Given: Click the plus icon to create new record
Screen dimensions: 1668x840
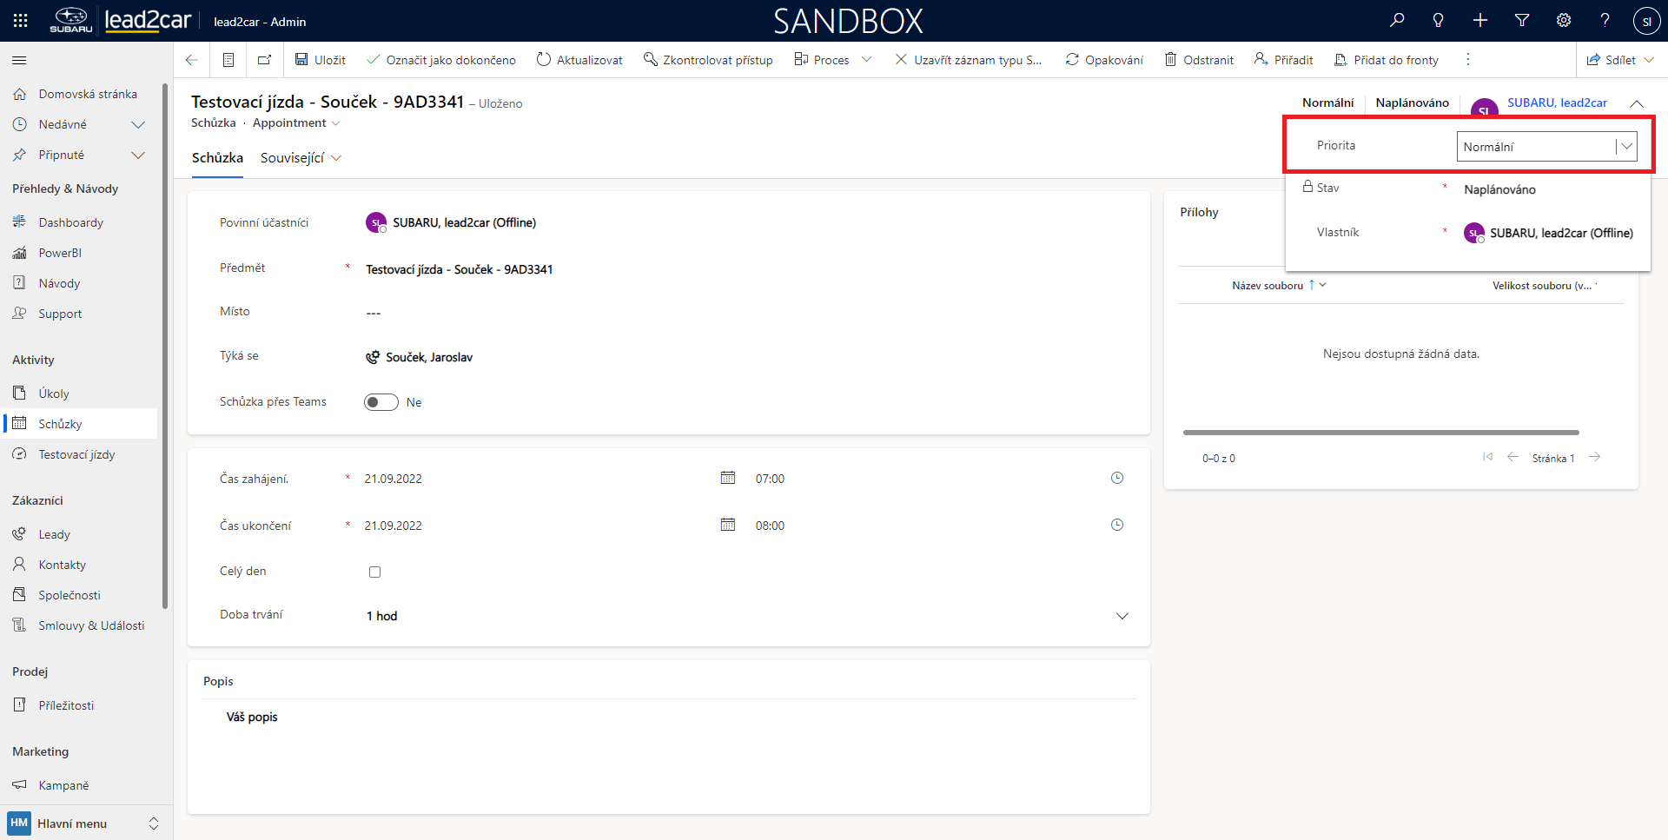Looking at the screenshot, I should [1480, 20].
